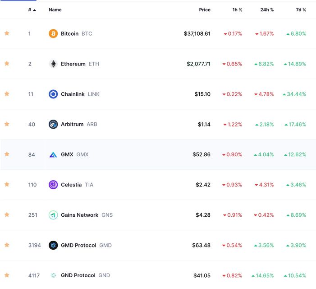
Task: Open the Chainlink name link
Action: click(x=73, y=94)
